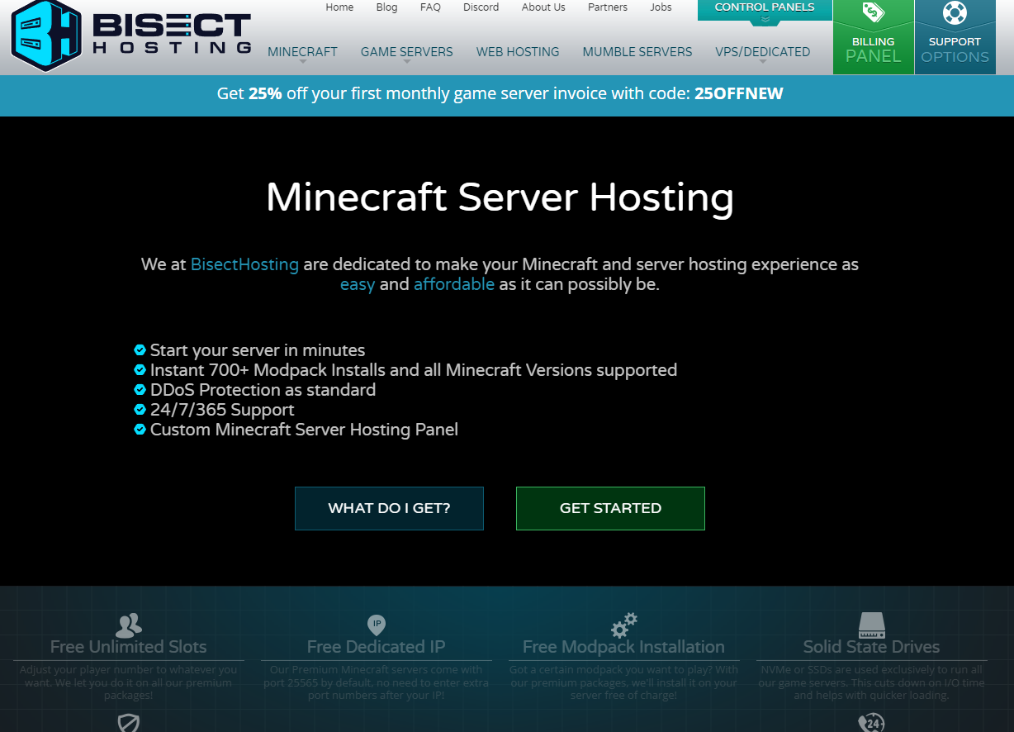Click Discord in the top navigation
The width and height of the screenshot is (1014, 732).
tap(481, 7)
